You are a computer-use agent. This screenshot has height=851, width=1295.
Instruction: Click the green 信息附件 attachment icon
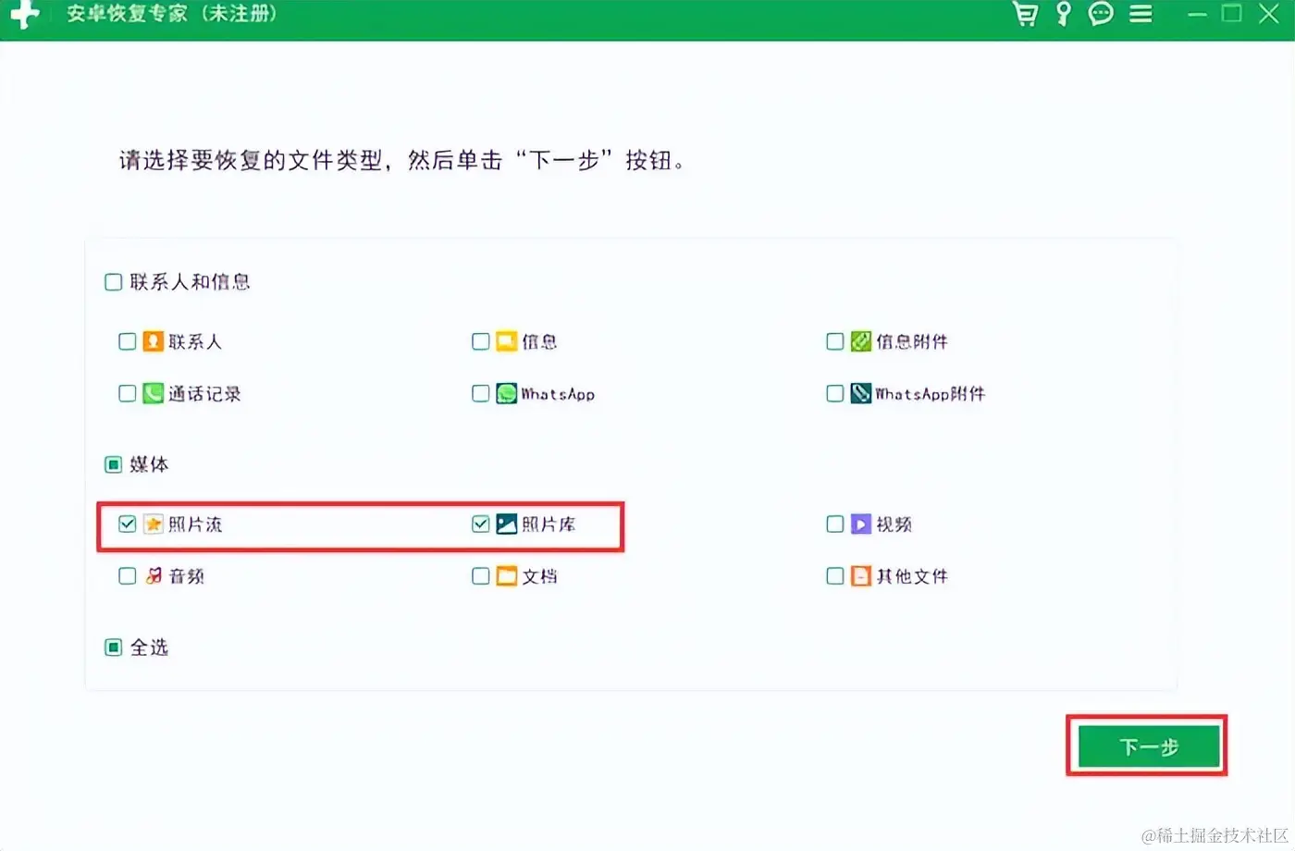click(x=861, y=341)
